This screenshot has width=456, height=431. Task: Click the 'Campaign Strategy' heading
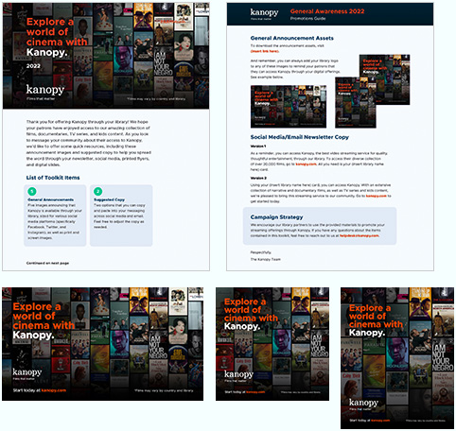[276, 217]
